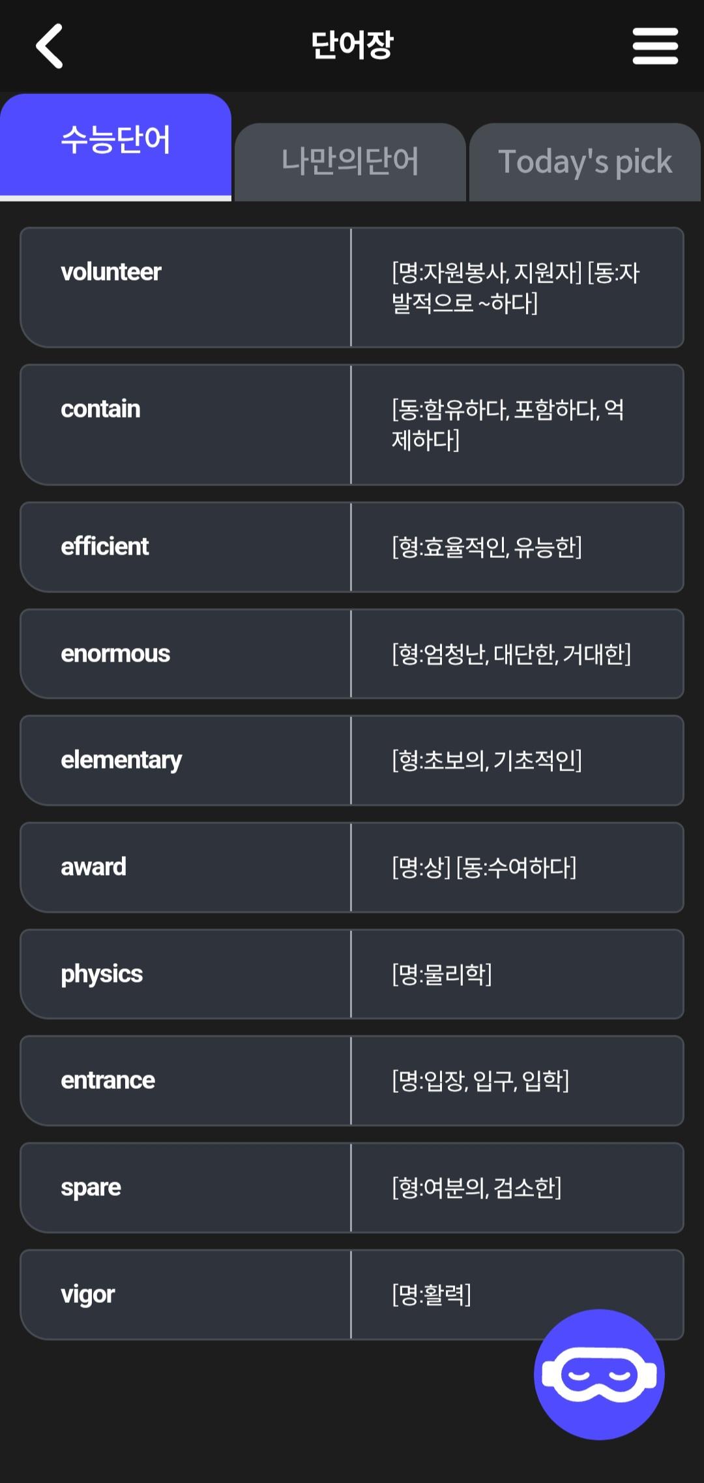
Task: Select the word contain
Action: (x=101, y=409)
